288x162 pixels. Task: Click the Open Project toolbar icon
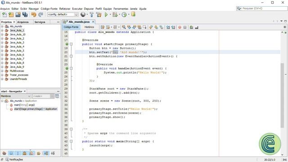tap(18, 14)
